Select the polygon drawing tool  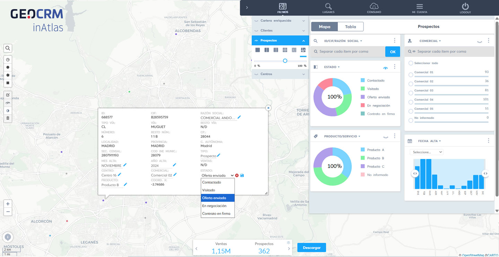click(x=8, y=75)
